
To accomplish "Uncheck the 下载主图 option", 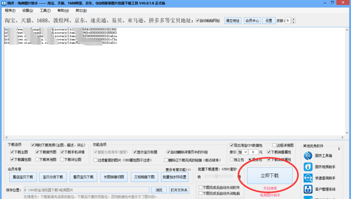I will (12, 152).
